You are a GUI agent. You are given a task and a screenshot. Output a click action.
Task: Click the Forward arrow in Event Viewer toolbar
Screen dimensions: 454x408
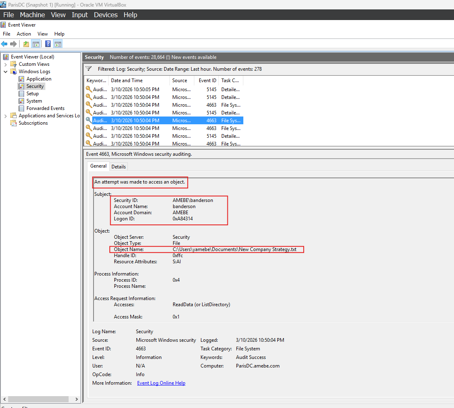coord(13,44)
